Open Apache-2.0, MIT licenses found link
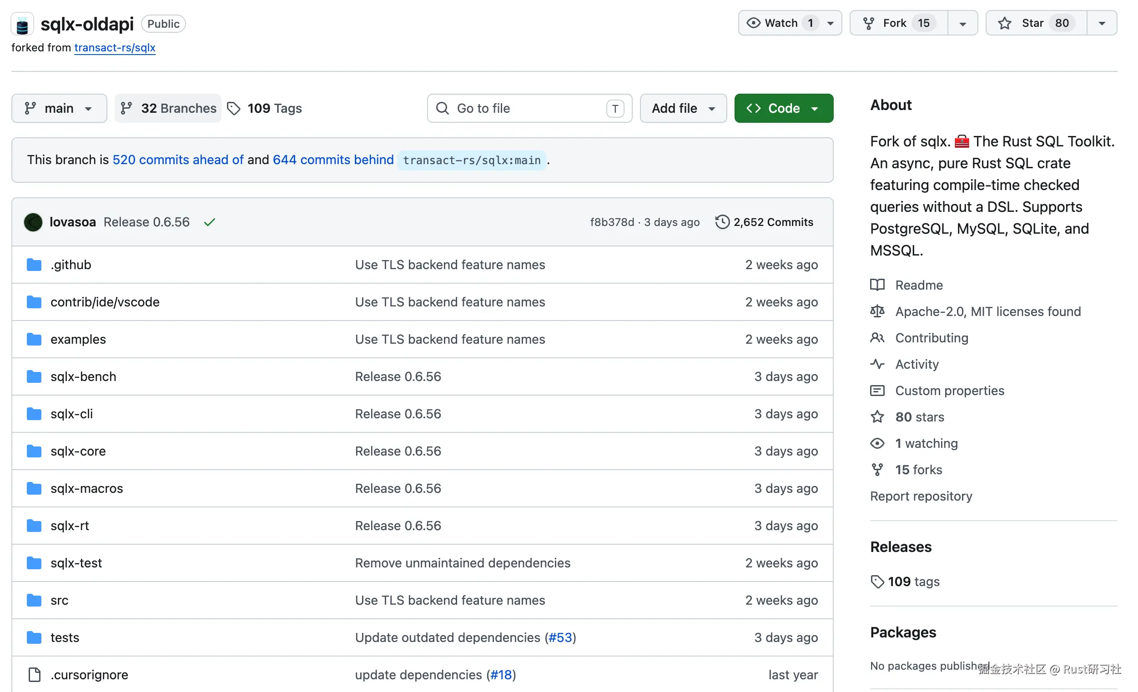 click(988, 311)
